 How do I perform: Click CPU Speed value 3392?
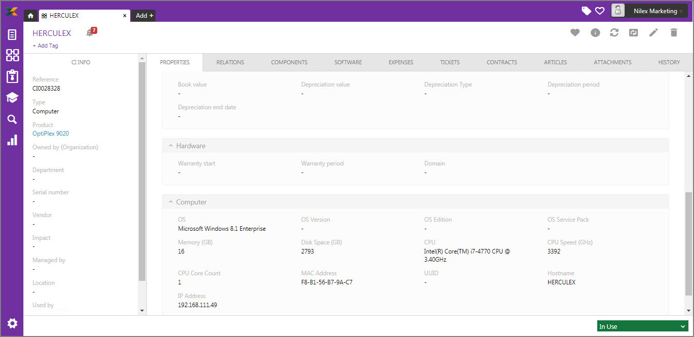coord(554,251)
